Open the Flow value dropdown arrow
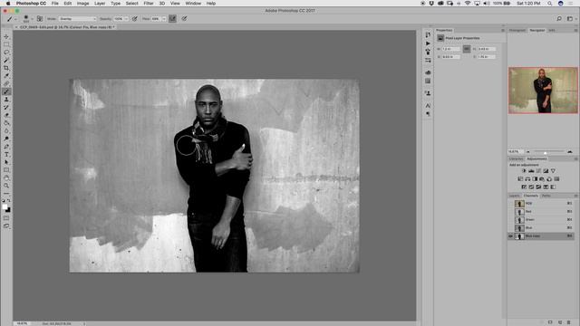 pyautogui.click(x=164, y=19)
